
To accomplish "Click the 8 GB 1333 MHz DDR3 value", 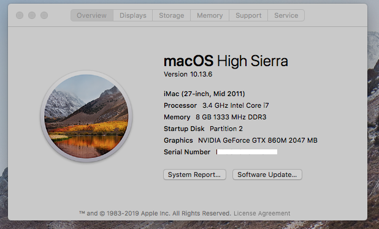I will coord(231,117).
